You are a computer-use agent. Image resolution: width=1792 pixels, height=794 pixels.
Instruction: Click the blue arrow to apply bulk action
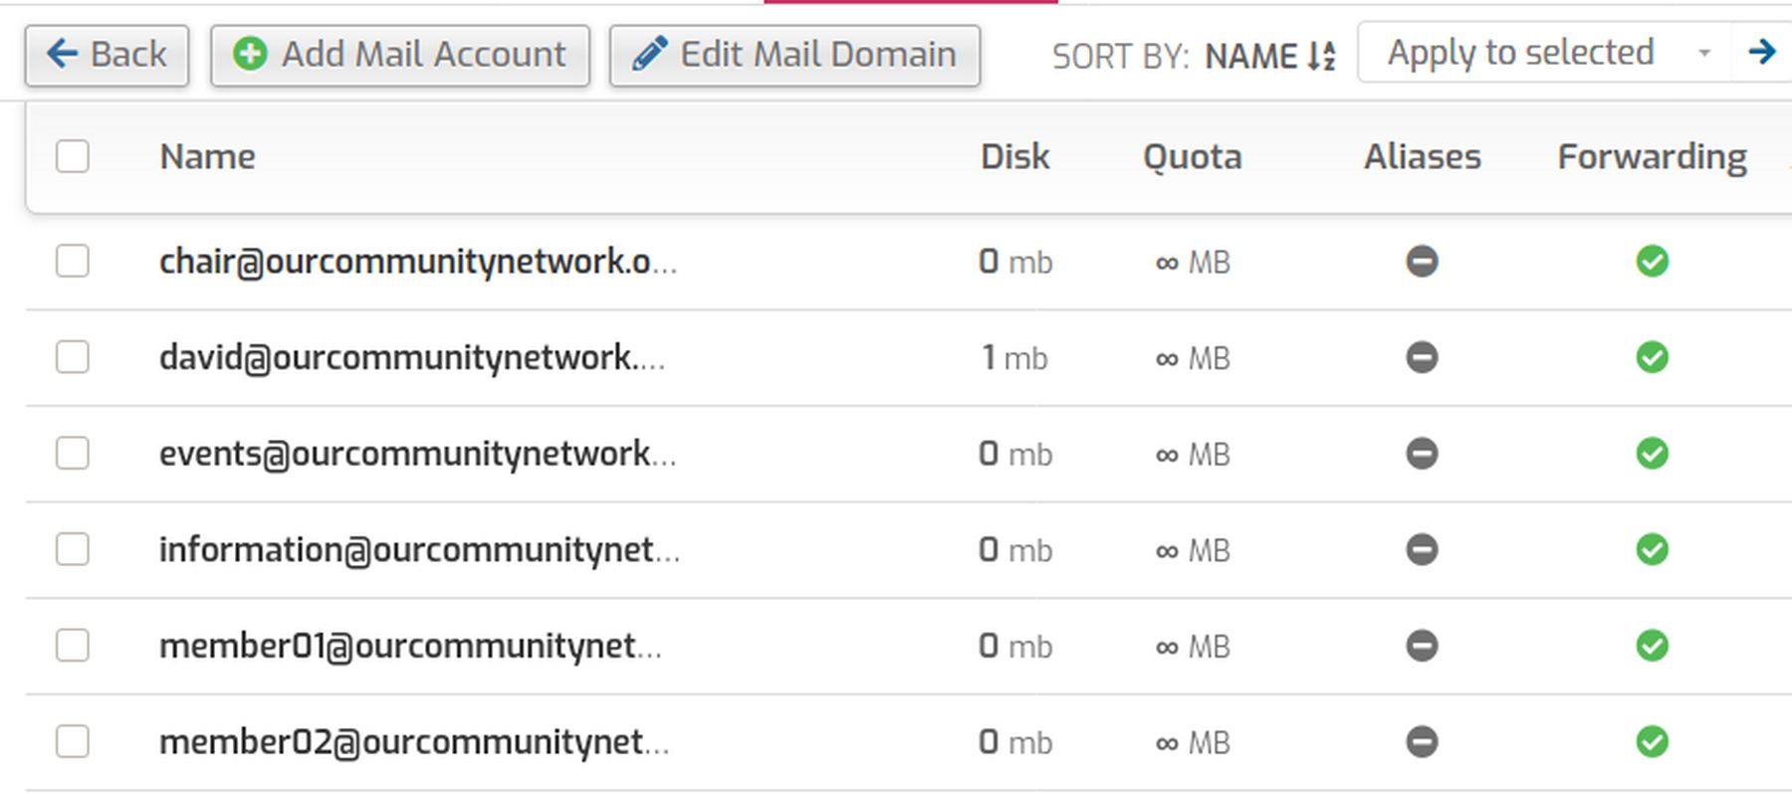click(x=1761, y=53)
